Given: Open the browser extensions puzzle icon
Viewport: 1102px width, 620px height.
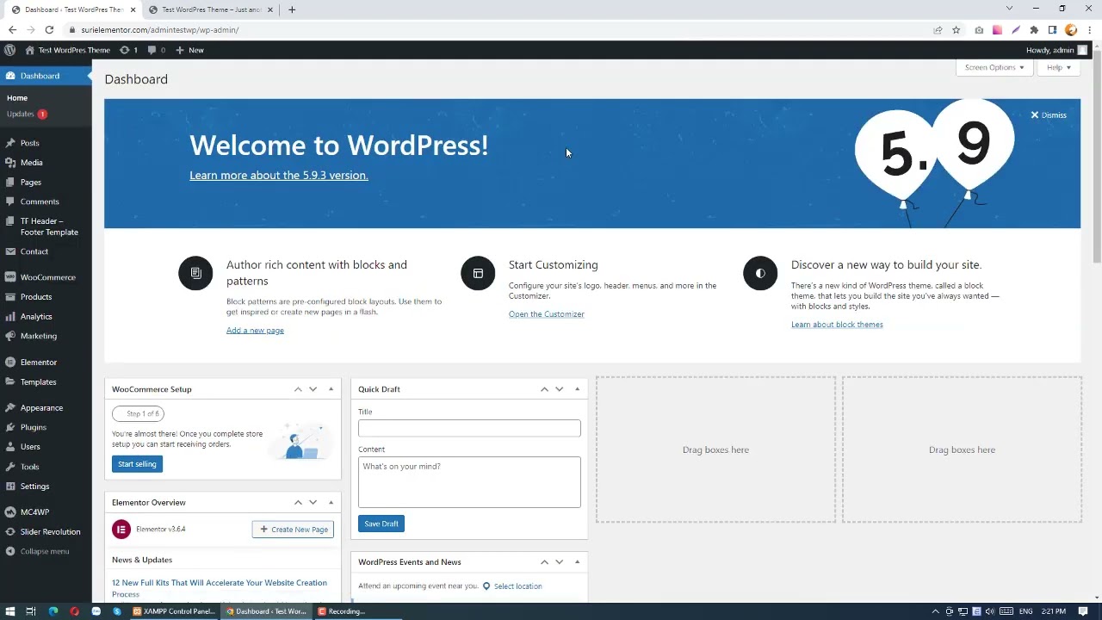Looking at the screenshot, I should pos(1034,29).
